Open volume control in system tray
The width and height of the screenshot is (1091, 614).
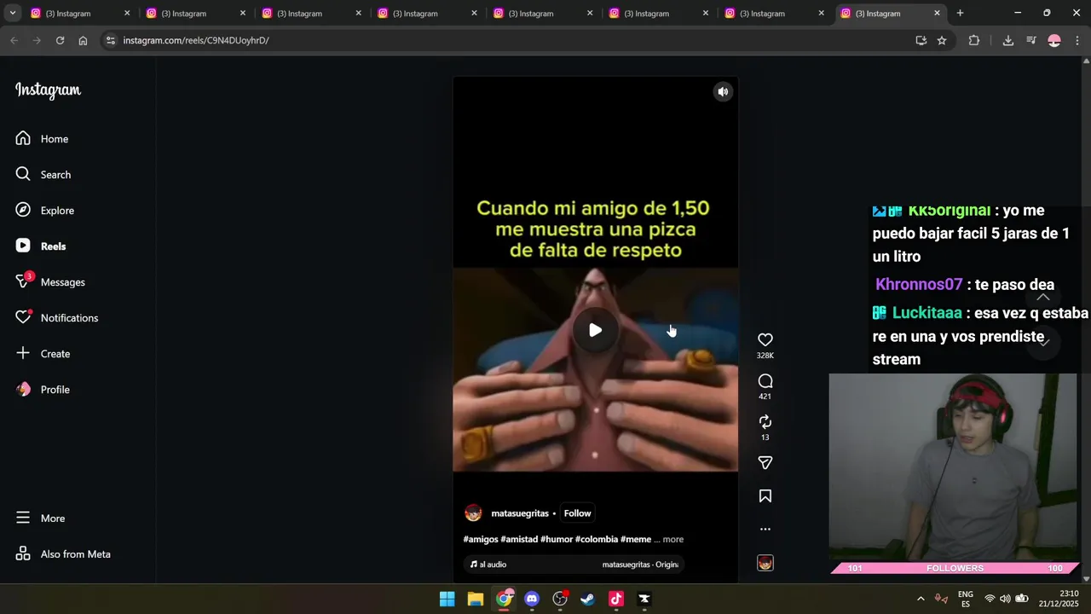tap(1005, 599)
